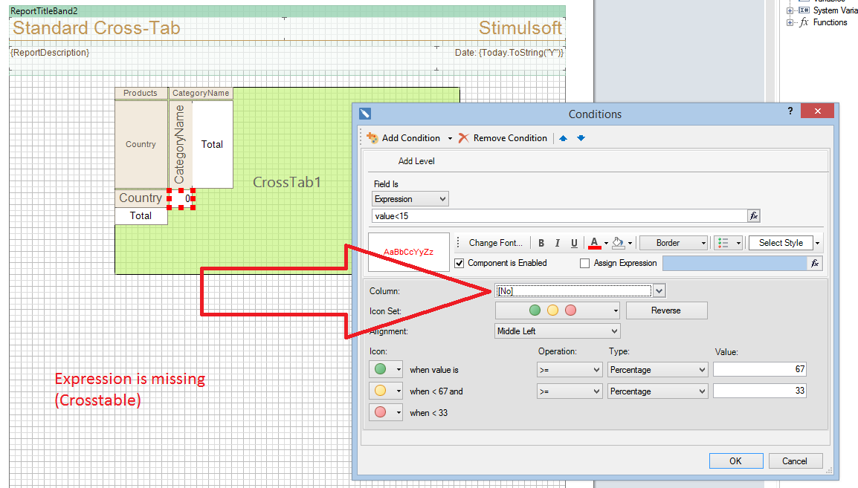Select the crosstab summary cell showing 0

[x=181, y=198]
